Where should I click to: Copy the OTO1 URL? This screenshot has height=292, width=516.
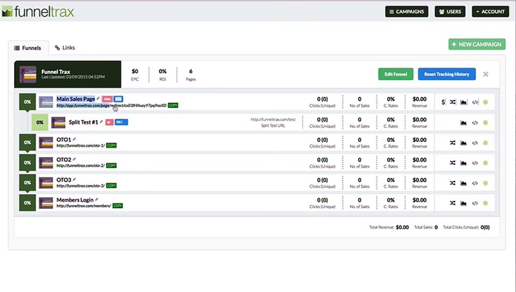[x=111, y=145]
